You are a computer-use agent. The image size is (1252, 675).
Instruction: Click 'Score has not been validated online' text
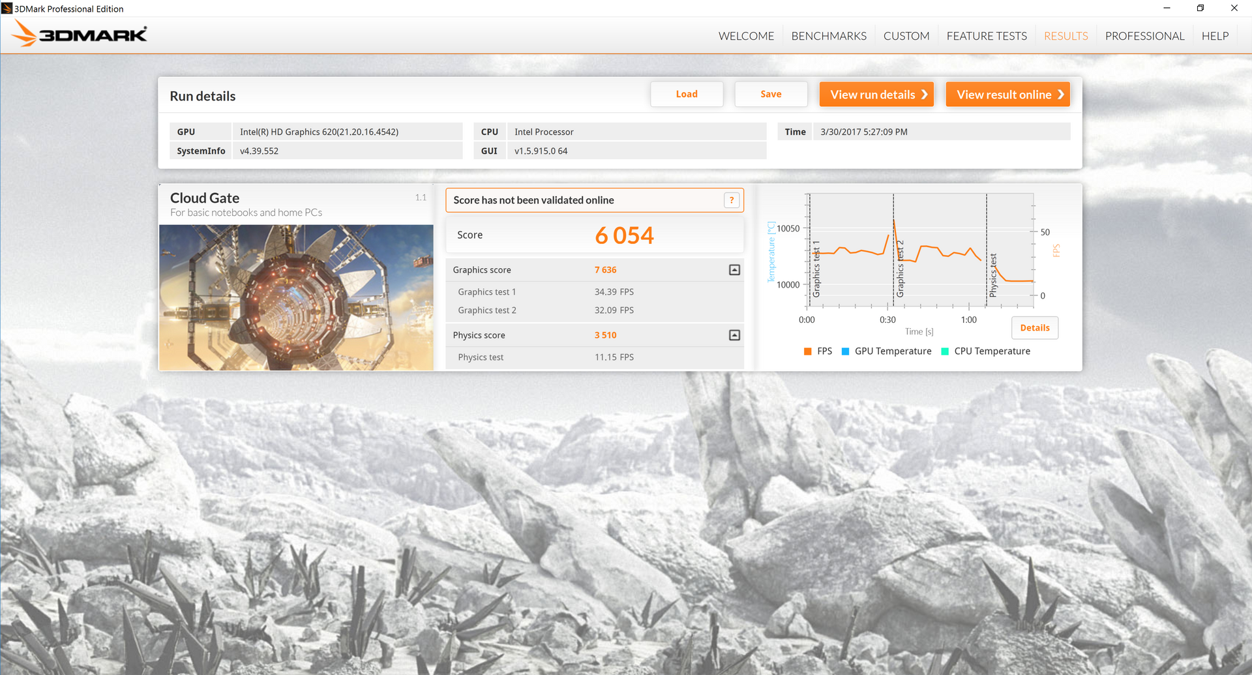(x=533, y=200)
